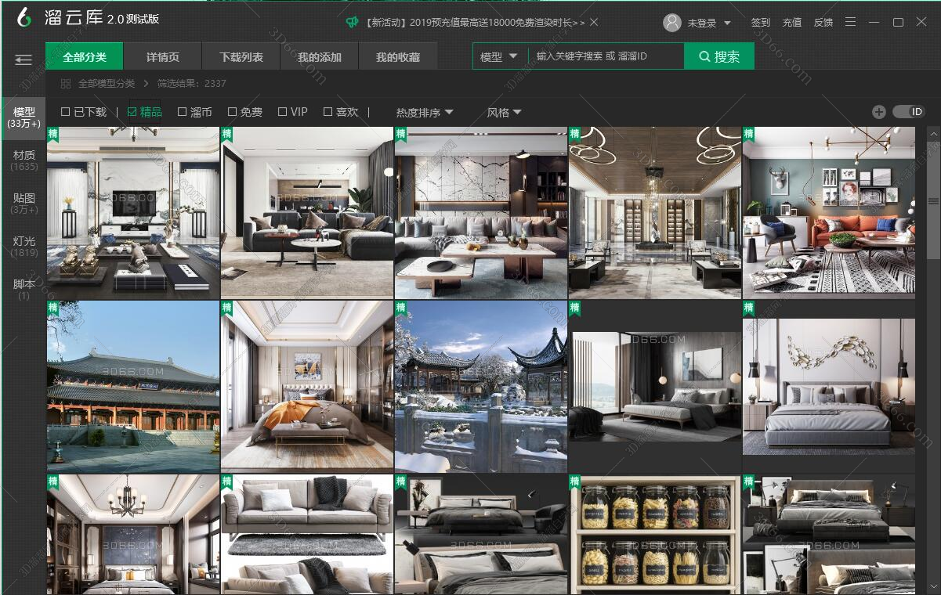Open the chandelier Chinese-style bedroom thumbnail
This screenshot has height=595, width=941.
pyautogui.click(x=133, y=535)
